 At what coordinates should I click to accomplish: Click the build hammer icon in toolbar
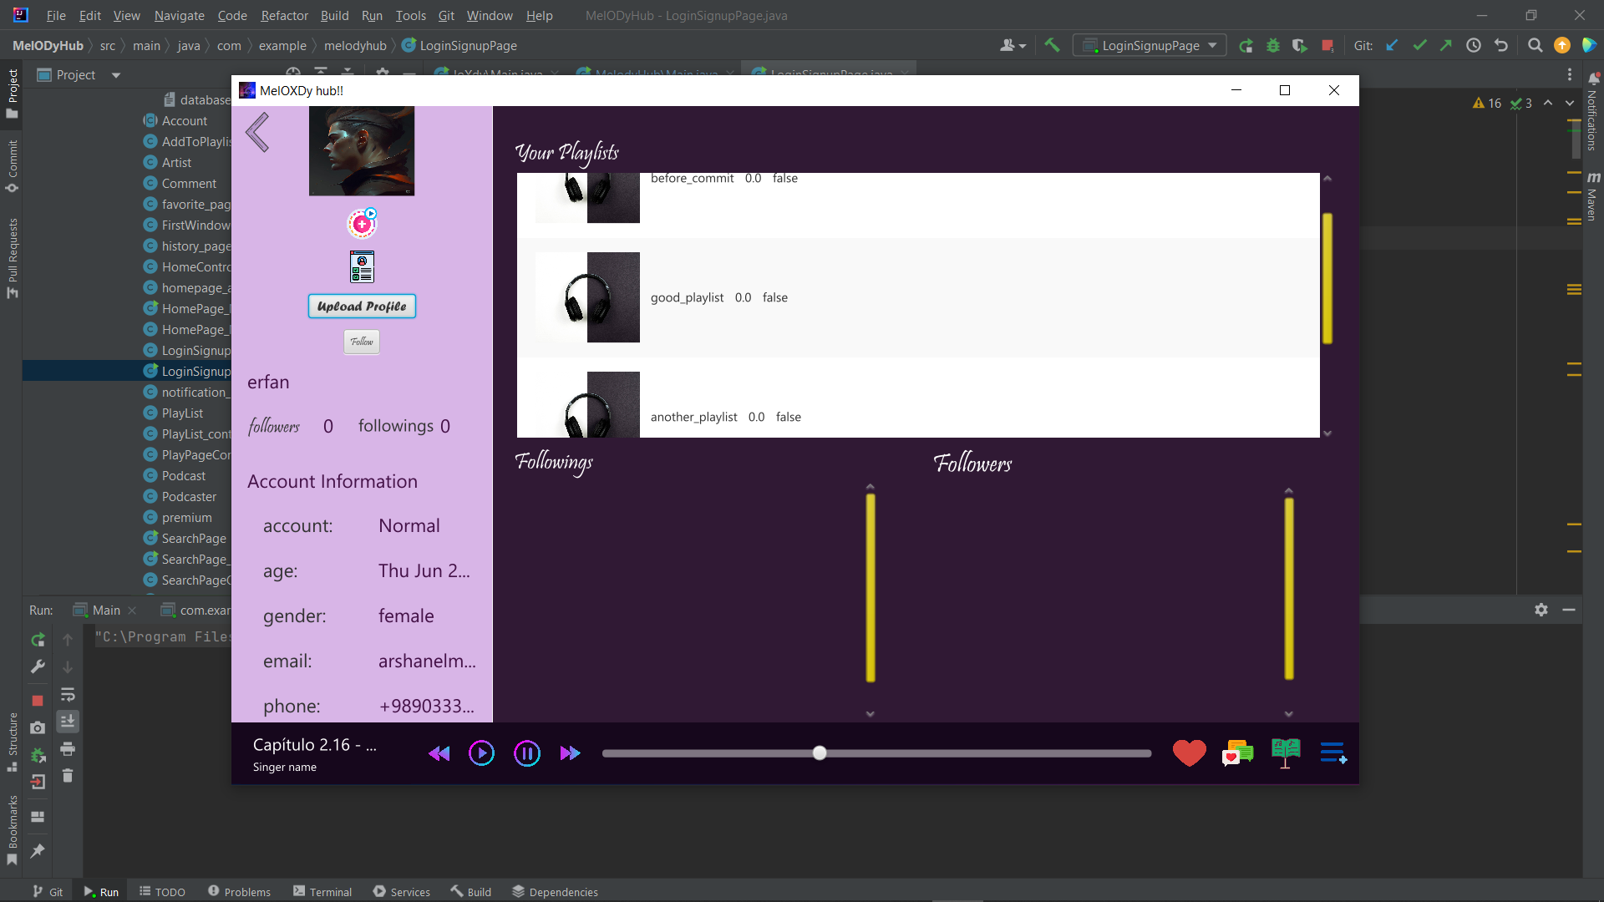1051,45
